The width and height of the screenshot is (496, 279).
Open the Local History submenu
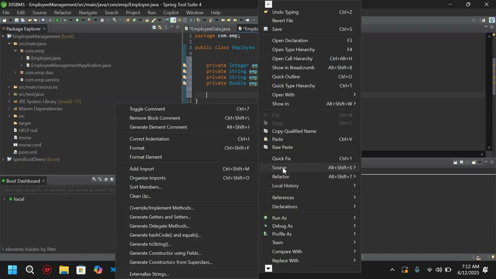pos(310,186)
